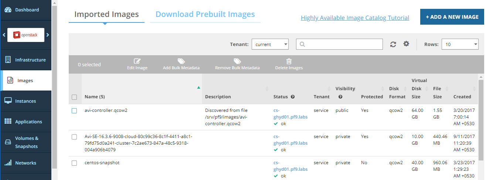Switch to the Download Prebuilt Images tab

205,14
